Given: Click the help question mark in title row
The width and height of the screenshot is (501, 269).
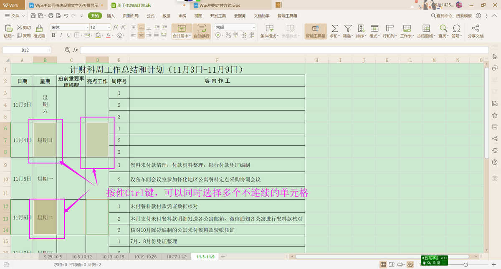Looking at the screenshot, I should coord(478,15).
